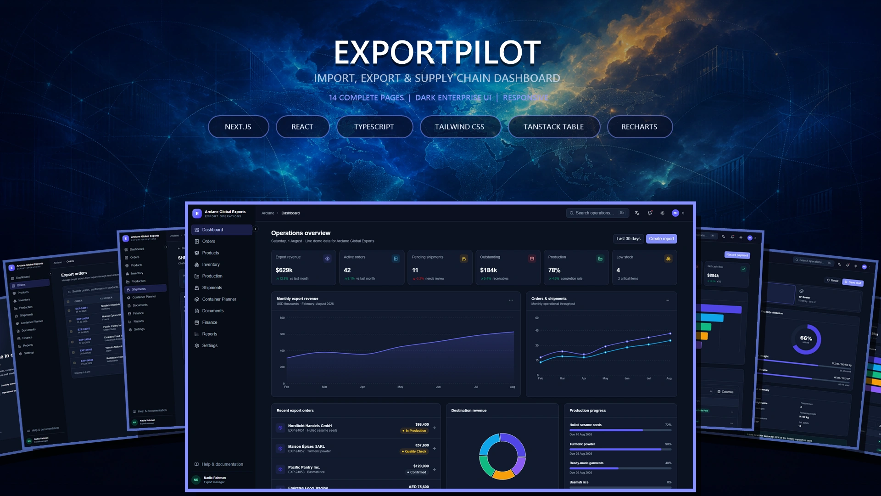Click the Container Planner cube icon in the sidebar
Viewport: 881px width, 496px height.
[197, 299]
